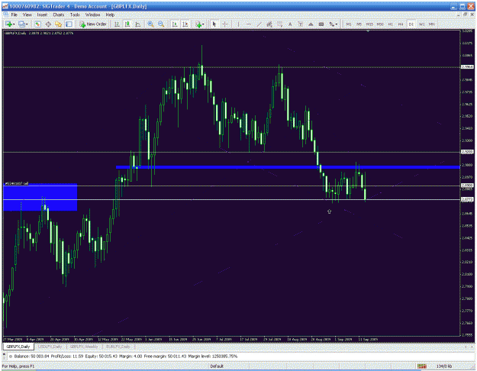Select the blue rectangle labeled sell order
Screen dimensions: 477x371
tap(40, 197)
